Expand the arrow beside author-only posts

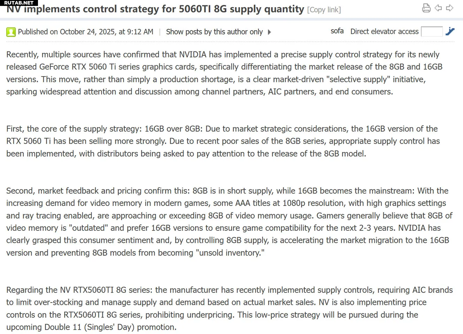pyautogui.click(x=269, y=32)
